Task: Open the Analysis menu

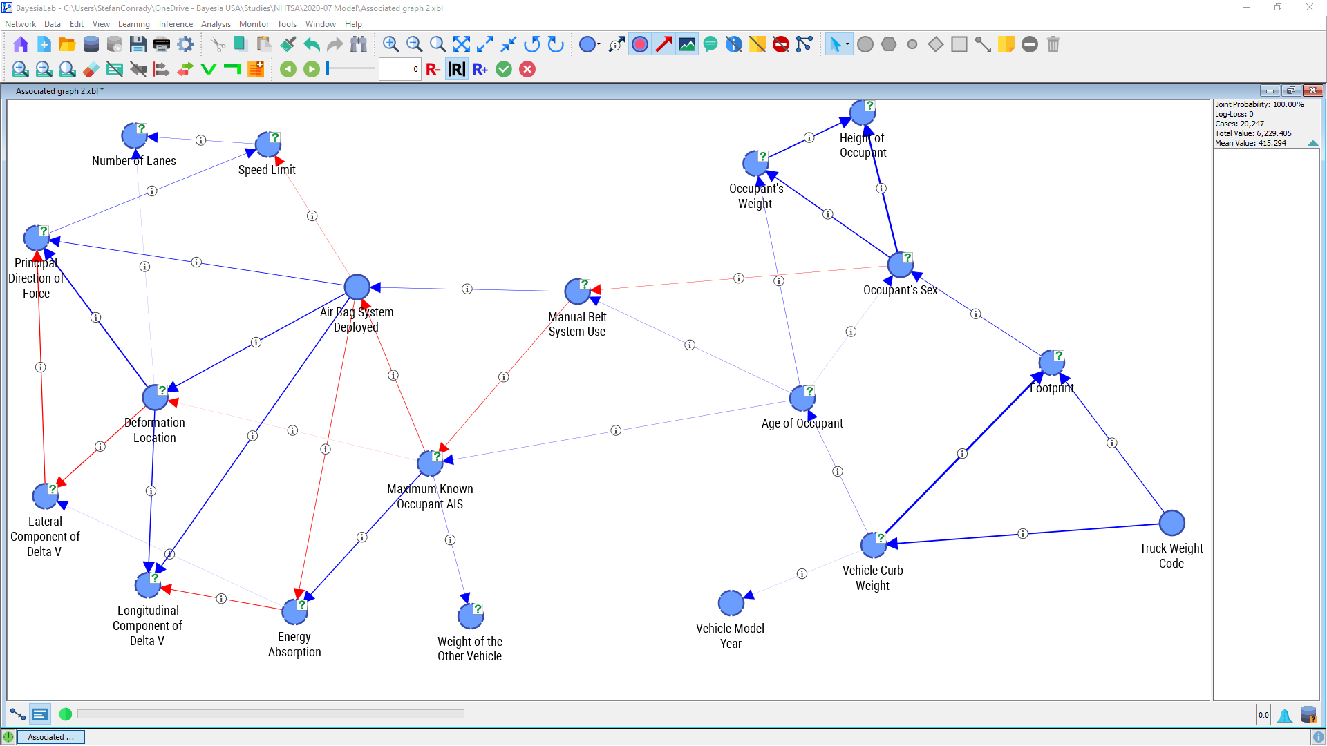Action: point(216,24)
